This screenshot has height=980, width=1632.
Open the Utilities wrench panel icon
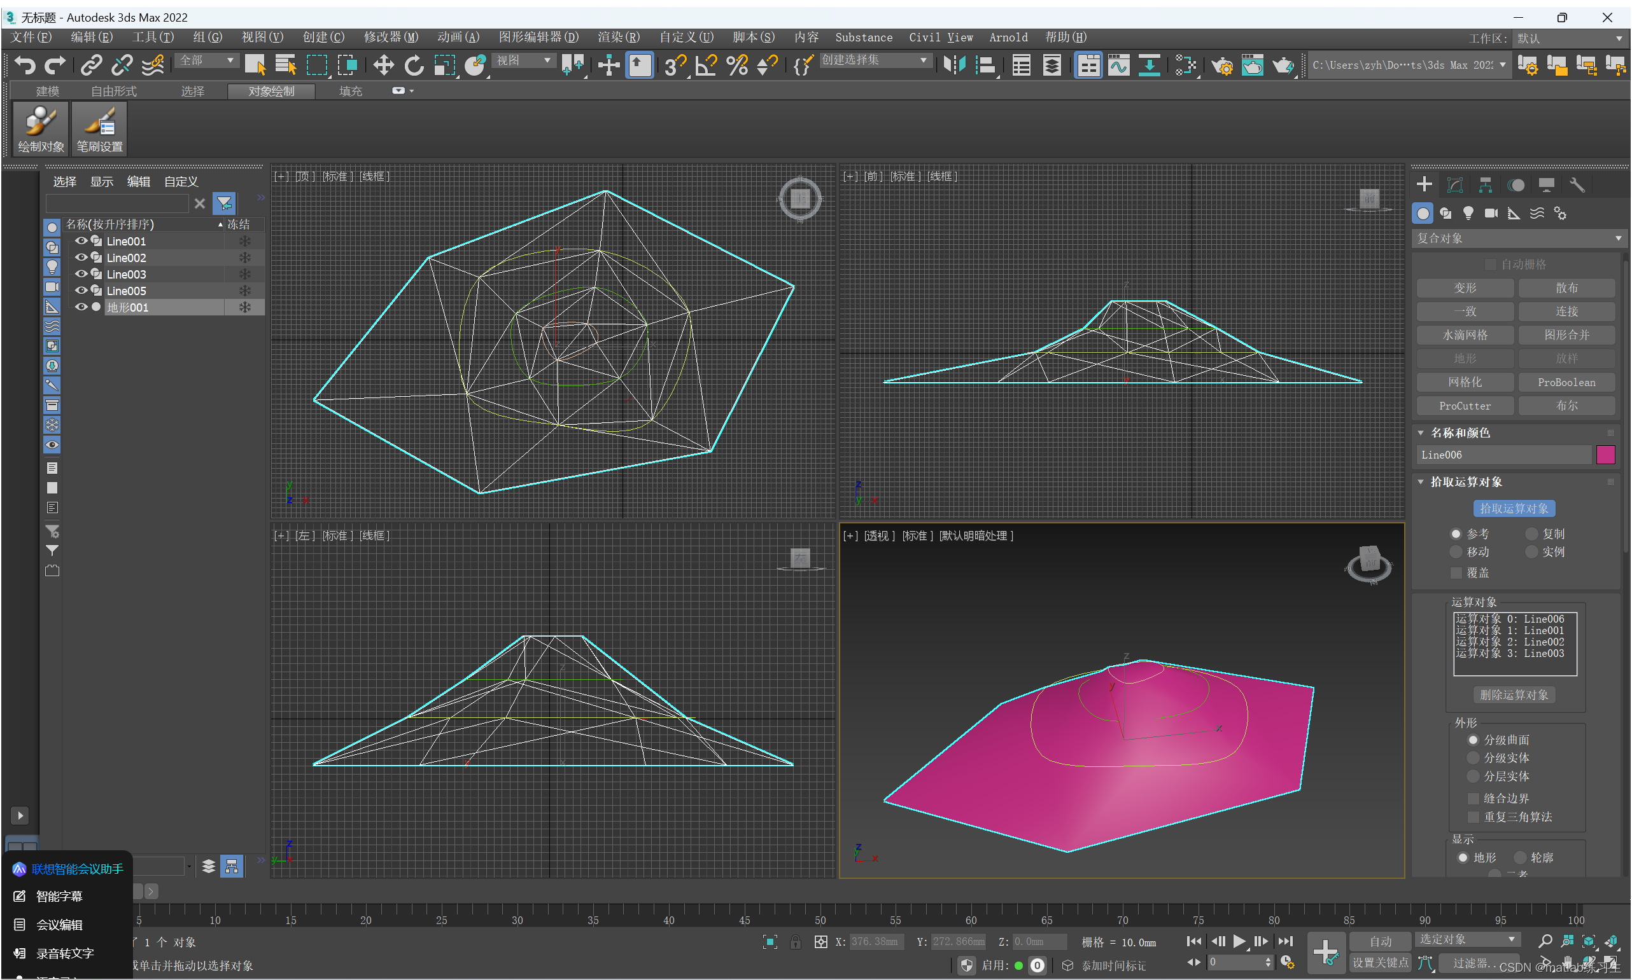click(x=1577, y=185)
